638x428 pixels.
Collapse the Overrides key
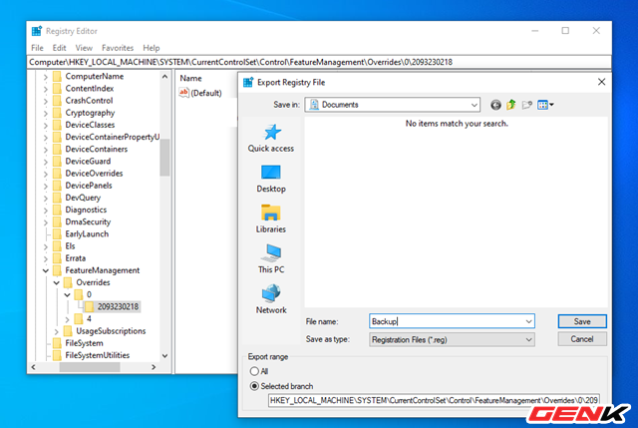(57, 283)
